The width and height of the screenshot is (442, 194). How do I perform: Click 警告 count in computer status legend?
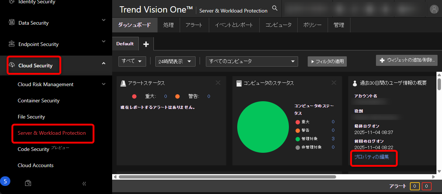(333, 130)
